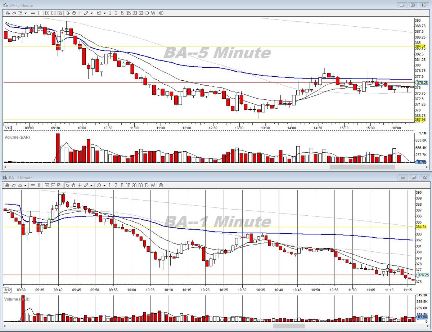
Task: Click 3/12 date label on BA--1 Minute chart
Action: [7, 290]
